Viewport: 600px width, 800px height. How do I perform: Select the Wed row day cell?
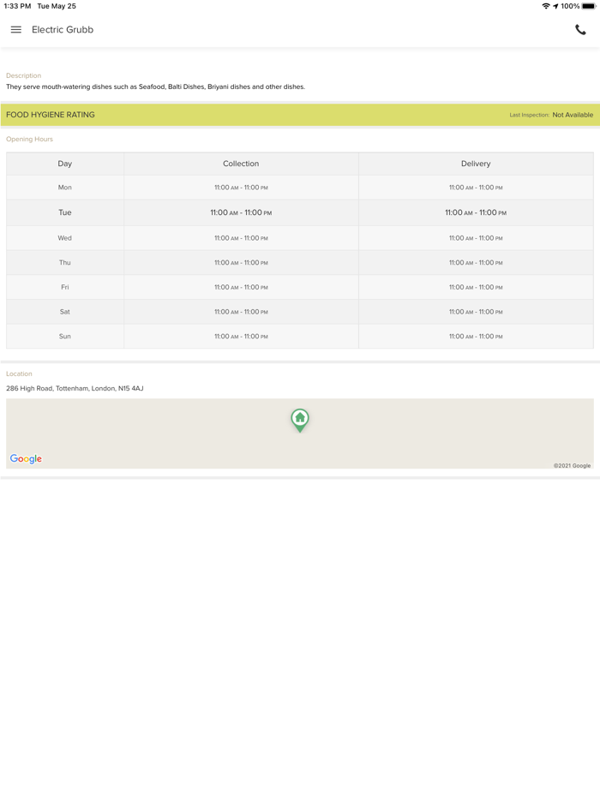[65, 238]
